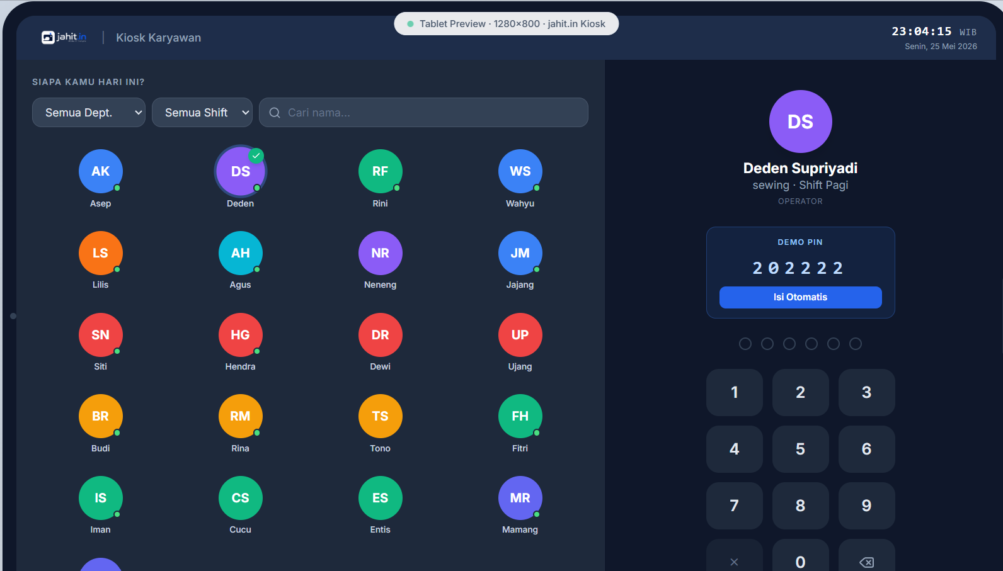1003x571 pixels.
Task: Click the SIAPA KAMU HARI INI? heading
Action: [88, 82]
